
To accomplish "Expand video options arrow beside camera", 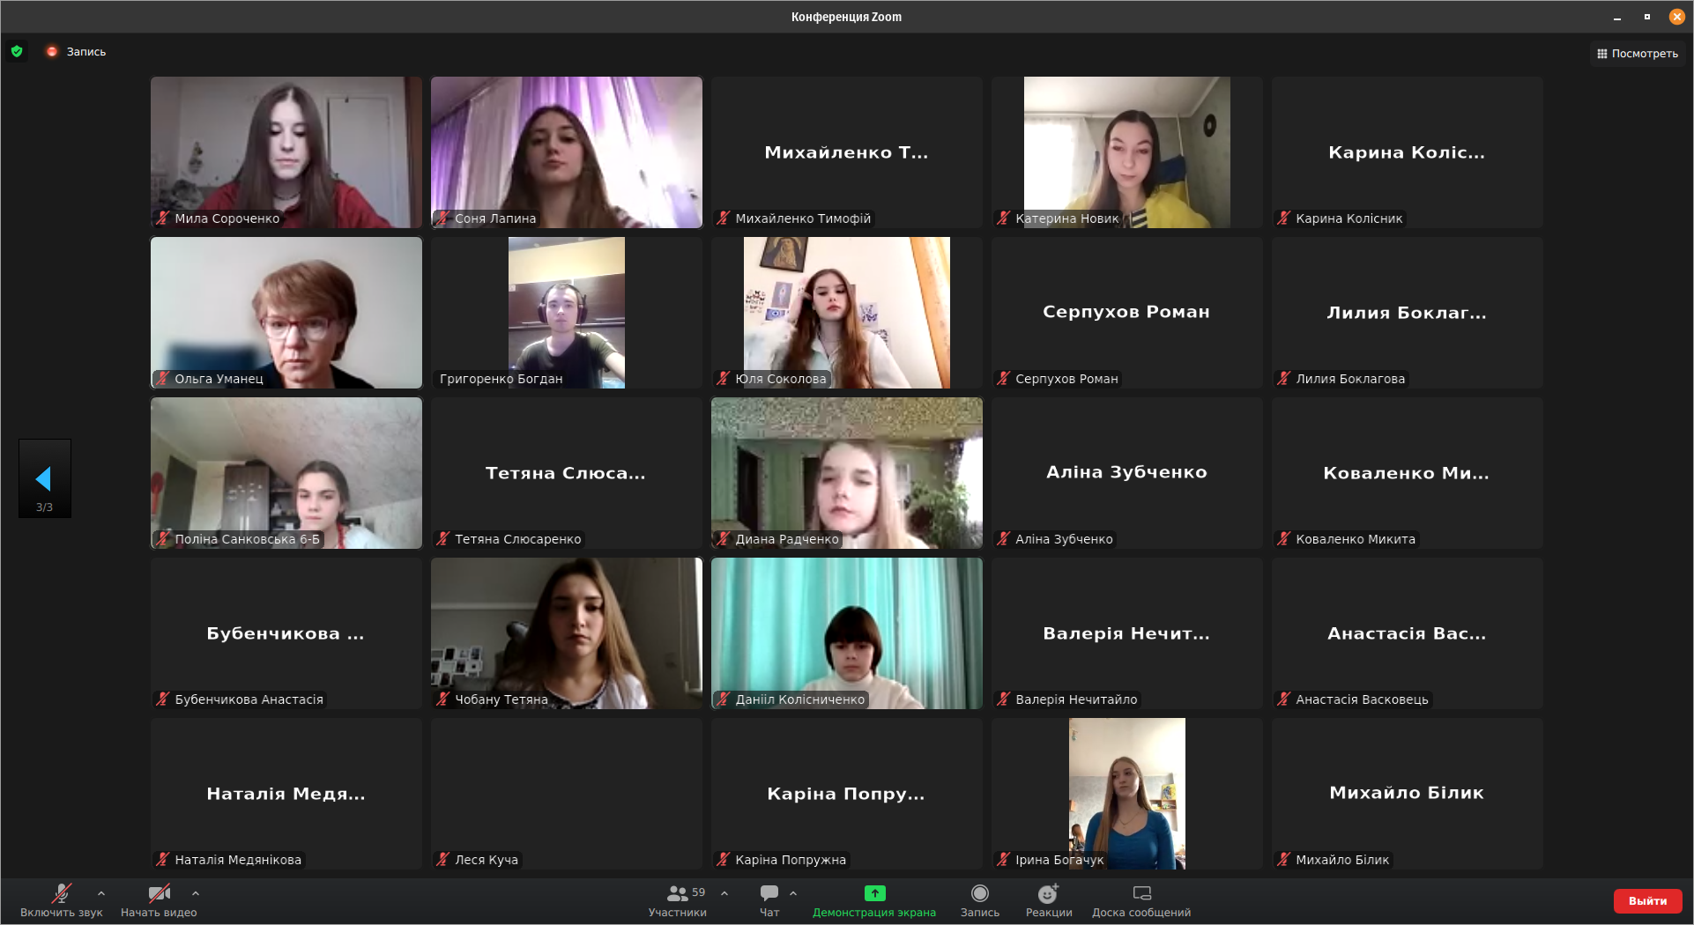I will [x=196, y=893].
